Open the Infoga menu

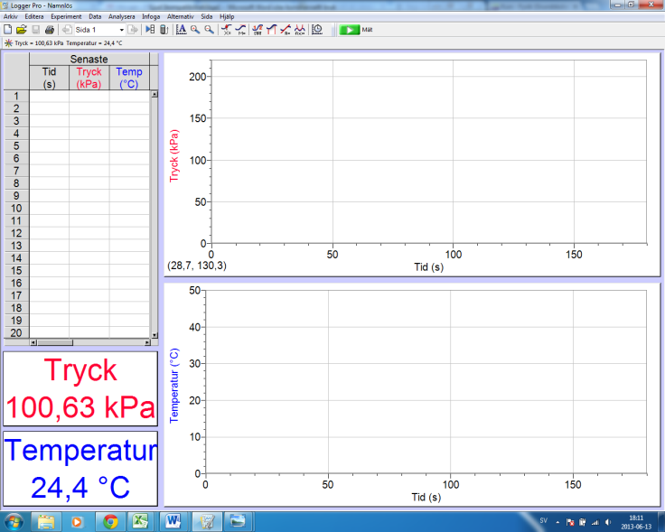coord(151,16)
